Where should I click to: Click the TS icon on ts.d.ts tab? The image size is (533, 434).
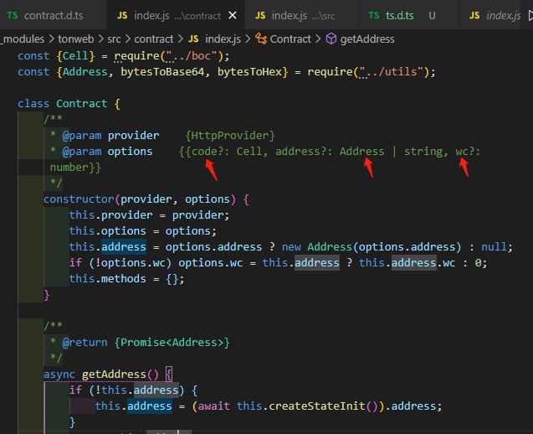click(x=373, y=16)
